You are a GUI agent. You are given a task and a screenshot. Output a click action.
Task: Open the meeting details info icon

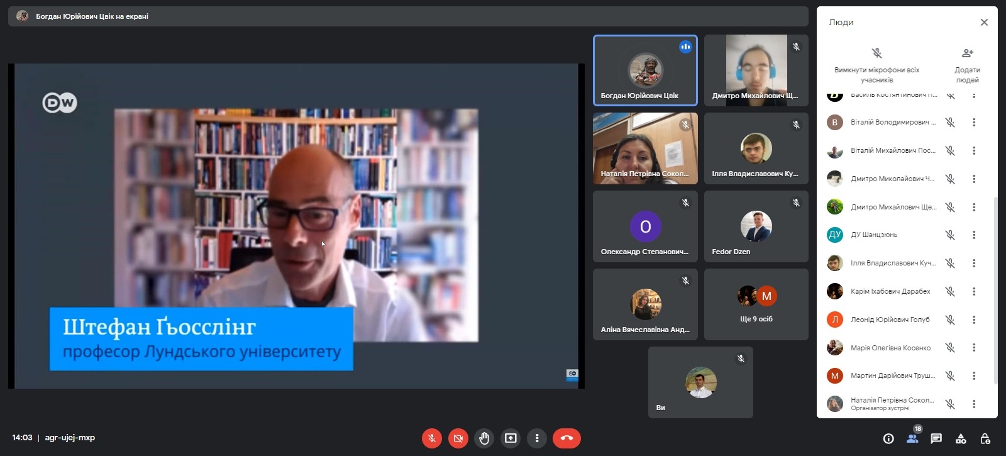coord(888,438)
